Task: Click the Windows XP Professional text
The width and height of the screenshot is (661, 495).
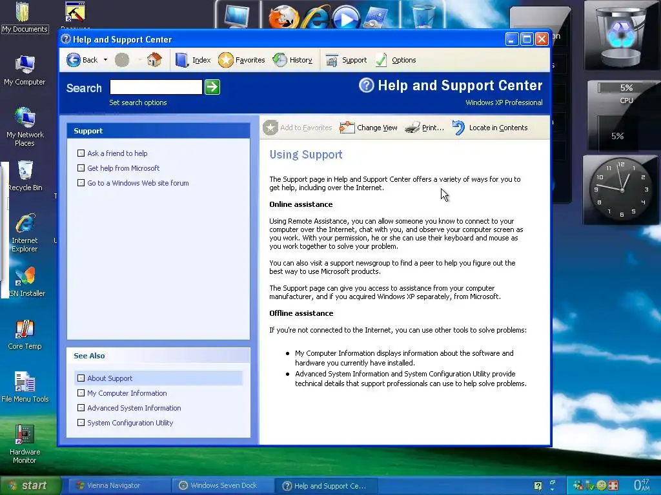Action: tap(503, 102)
